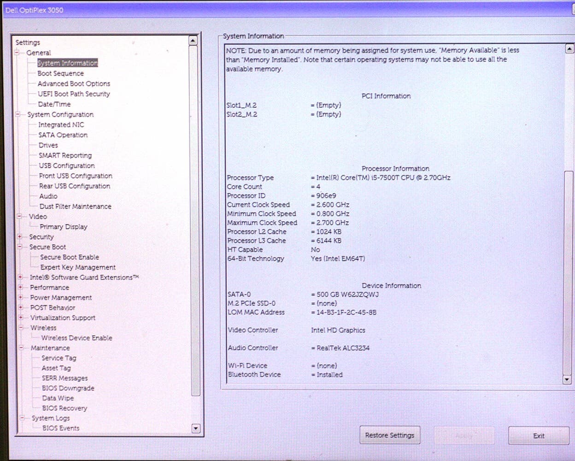Select Integrated NIC configuration

(x=60, y=124)
